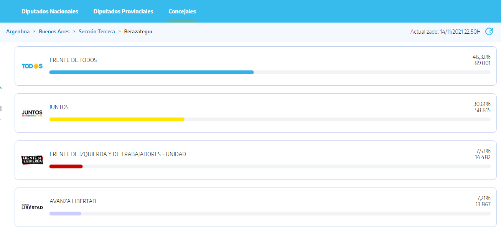Click the Avanza Libertad party logo
The width and height of the screenshot is (501, 230).
(32, 207)
